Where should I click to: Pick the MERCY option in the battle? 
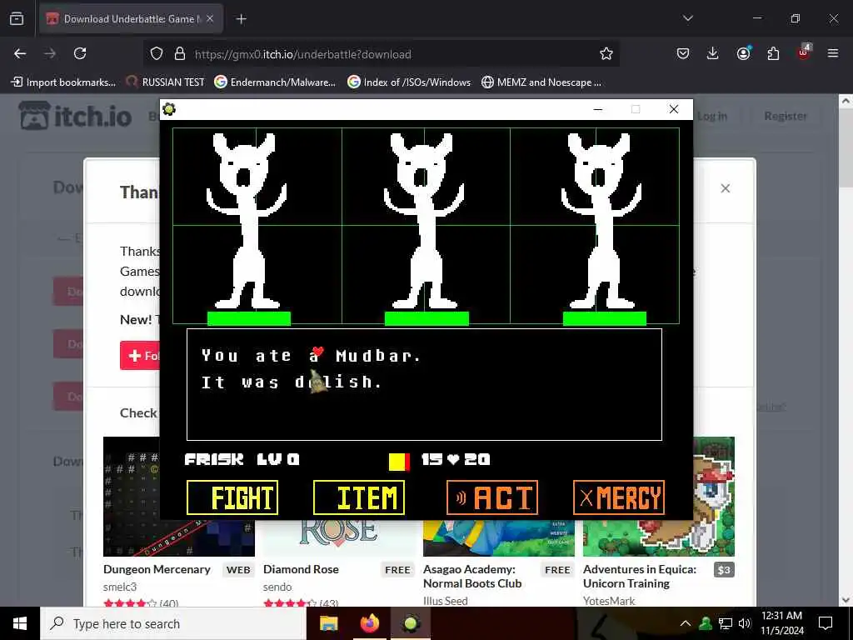tap(619, 497)
